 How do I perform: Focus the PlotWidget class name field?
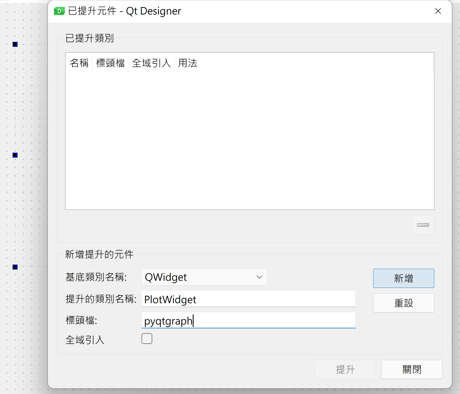click(248, 299)
